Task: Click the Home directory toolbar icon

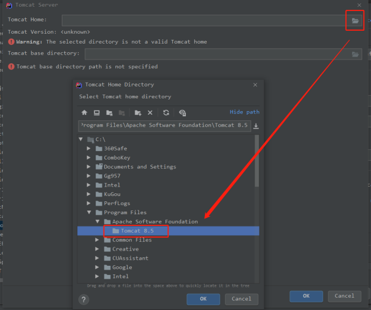Action: pyautogui.click(x=84, y=113)
